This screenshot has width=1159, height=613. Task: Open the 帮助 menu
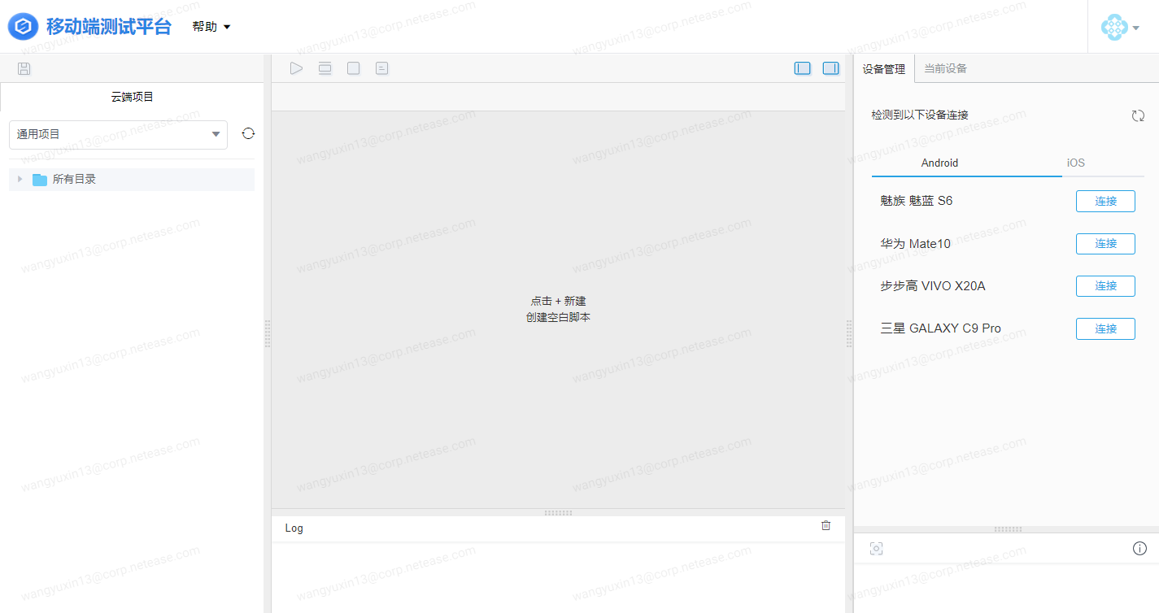tap(211, 27)
